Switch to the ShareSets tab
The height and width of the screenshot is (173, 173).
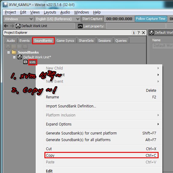pyautogui.click(x=86, y=41)
